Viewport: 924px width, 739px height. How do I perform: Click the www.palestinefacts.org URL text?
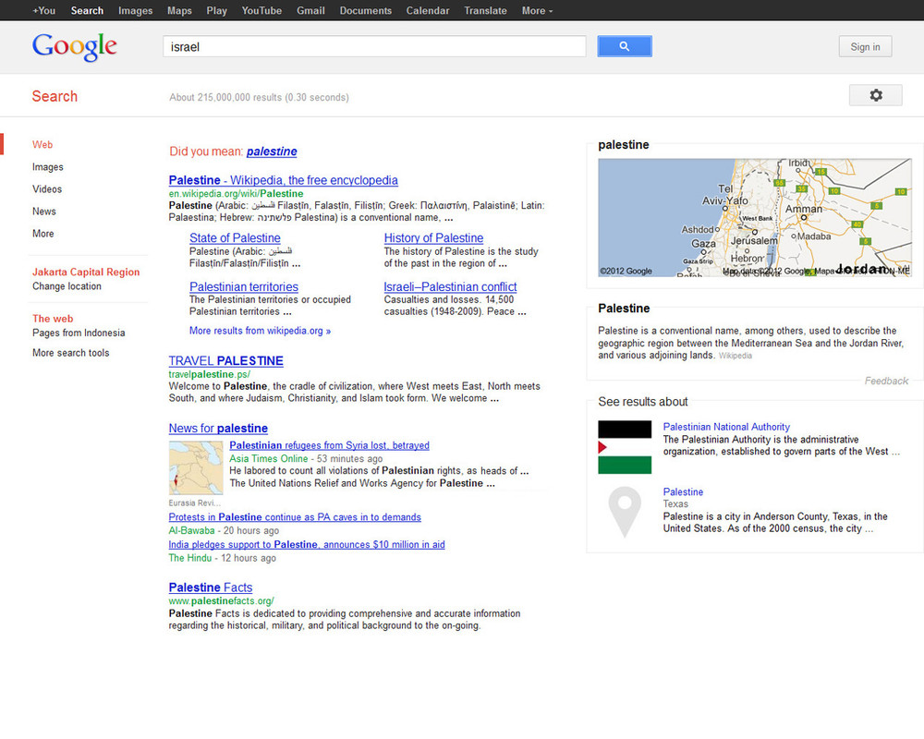[x=221, y=601]
